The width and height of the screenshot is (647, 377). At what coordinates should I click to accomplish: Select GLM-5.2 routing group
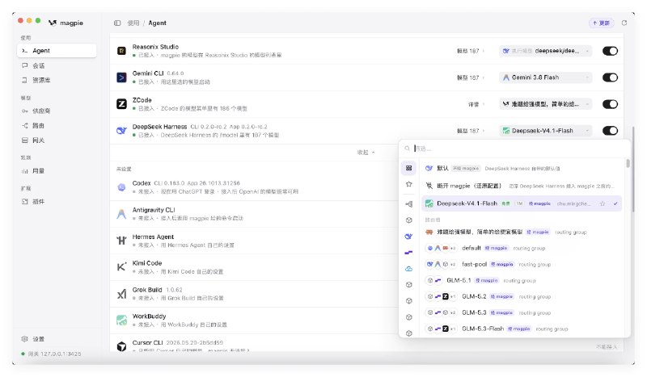pyautogui.click(x=522, y=296)
